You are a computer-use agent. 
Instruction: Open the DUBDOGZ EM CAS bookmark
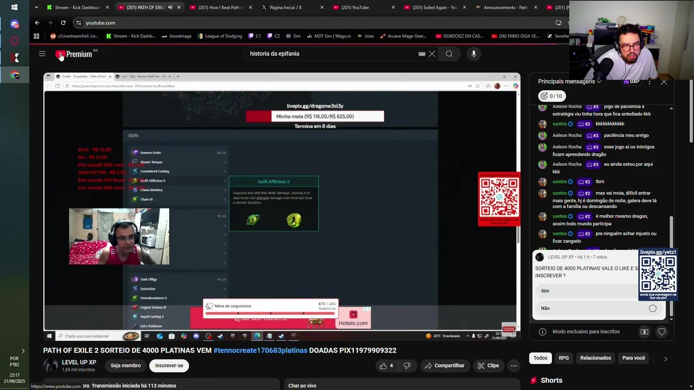[x=459, y=36]
